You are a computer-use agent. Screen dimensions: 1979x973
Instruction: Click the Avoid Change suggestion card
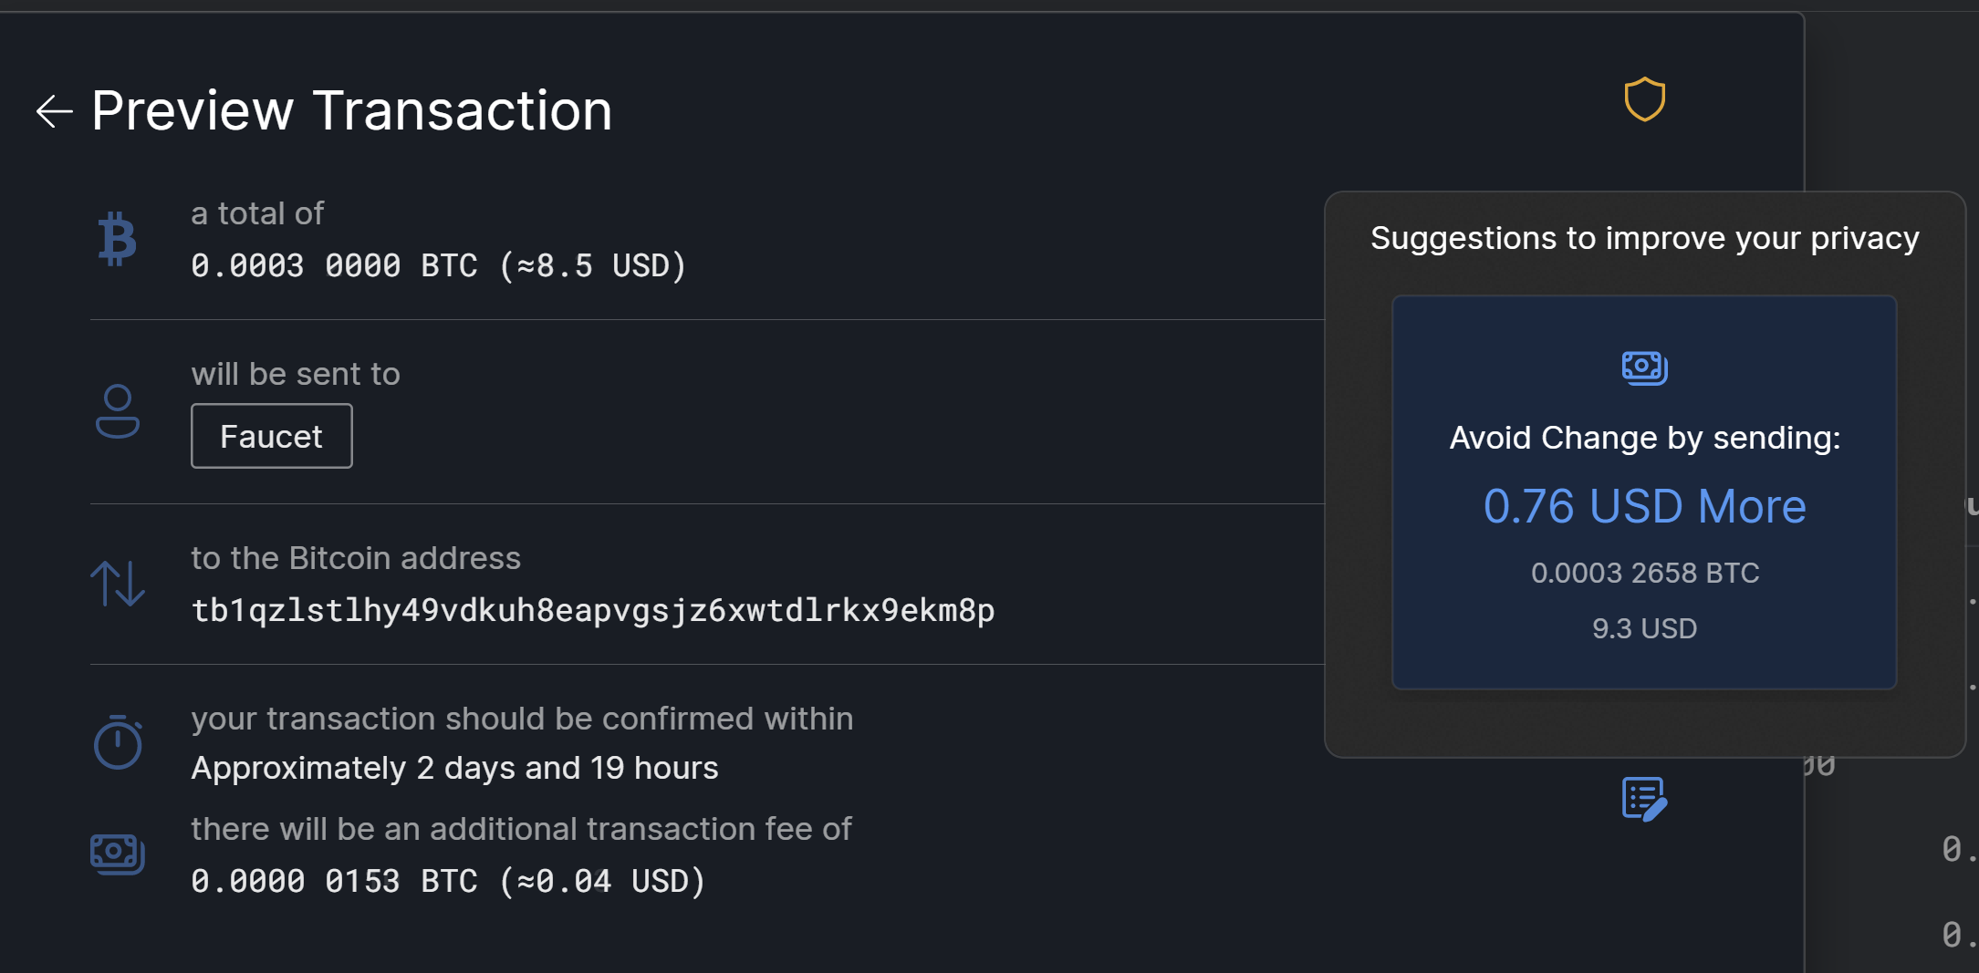click(1643, 491)
